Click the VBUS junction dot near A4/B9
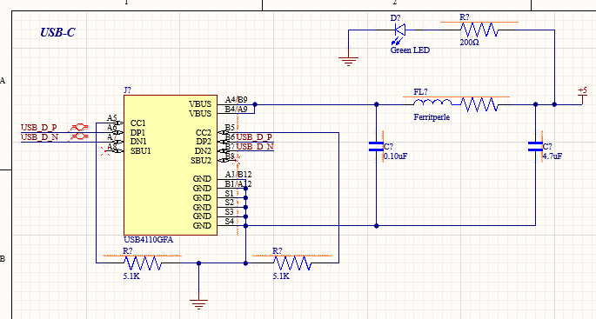Image resolution: width=596 pixels, height=319 pixels. tap(255, 104)
